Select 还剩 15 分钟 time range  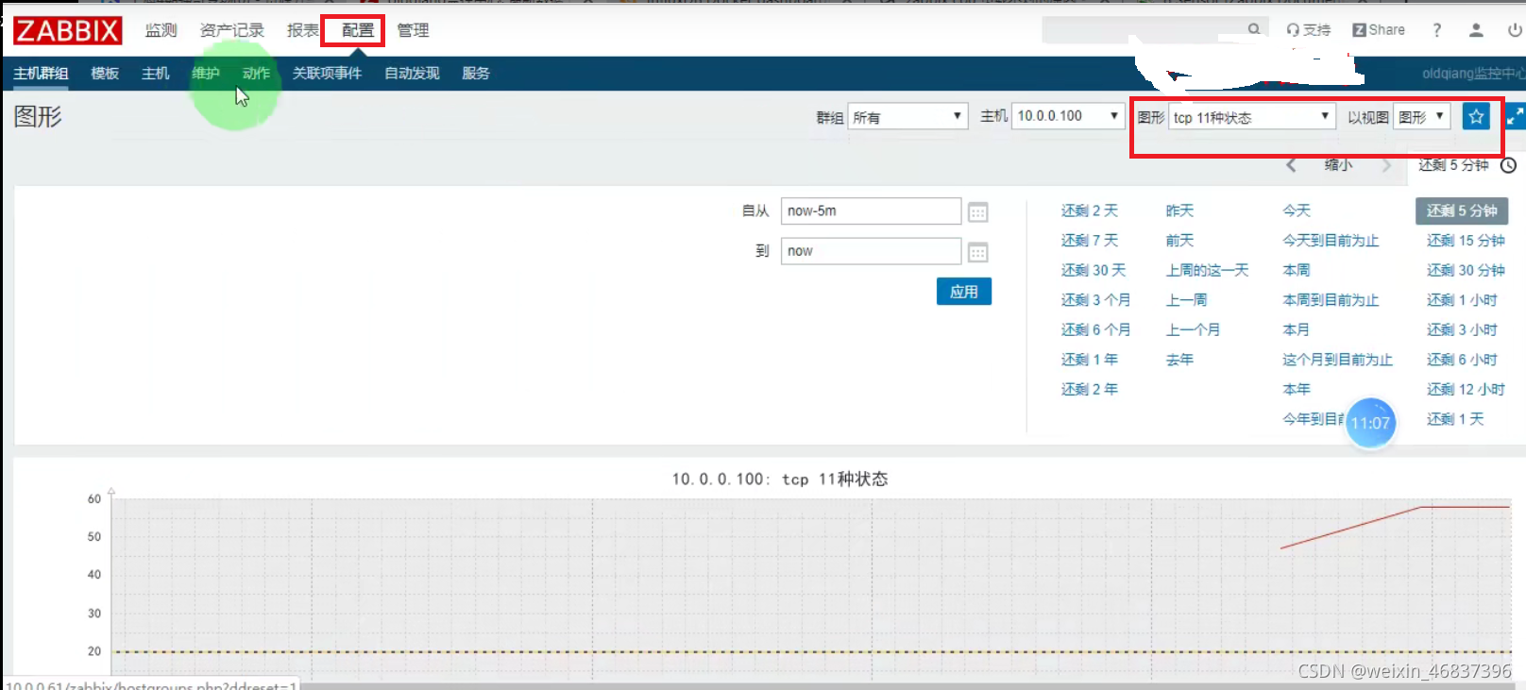pyautogui.click(x=1466, y=241)
